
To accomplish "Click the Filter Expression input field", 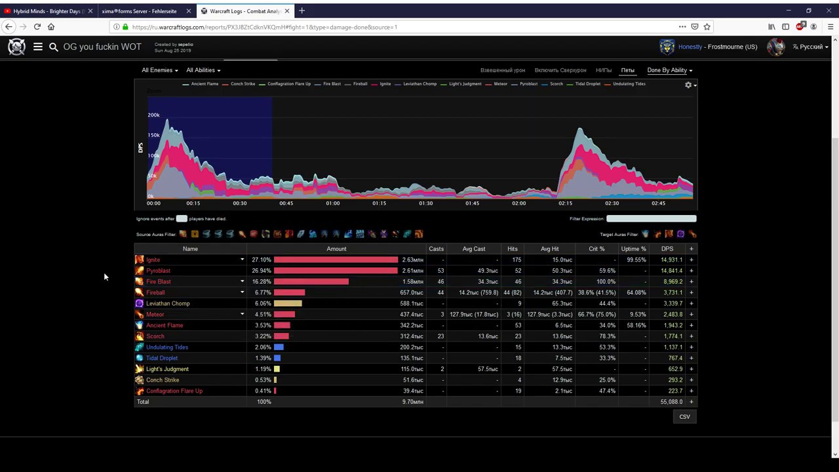I will pos(652,219).
